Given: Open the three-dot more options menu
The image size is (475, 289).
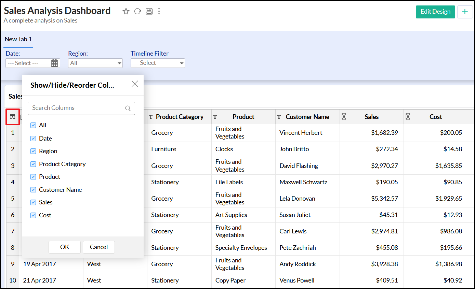Looking at the screenshot, I should coord(159,12).
